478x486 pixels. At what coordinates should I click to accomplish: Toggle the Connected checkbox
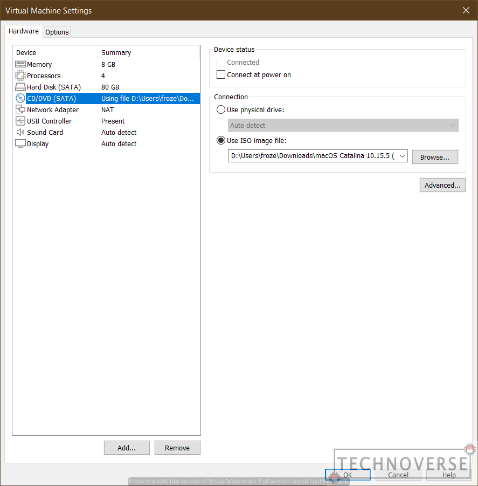[221, 62]
